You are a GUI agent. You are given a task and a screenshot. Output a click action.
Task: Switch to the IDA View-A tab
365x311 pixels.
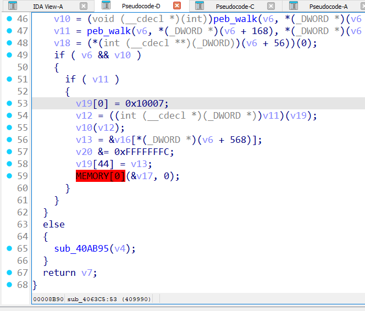48,7
